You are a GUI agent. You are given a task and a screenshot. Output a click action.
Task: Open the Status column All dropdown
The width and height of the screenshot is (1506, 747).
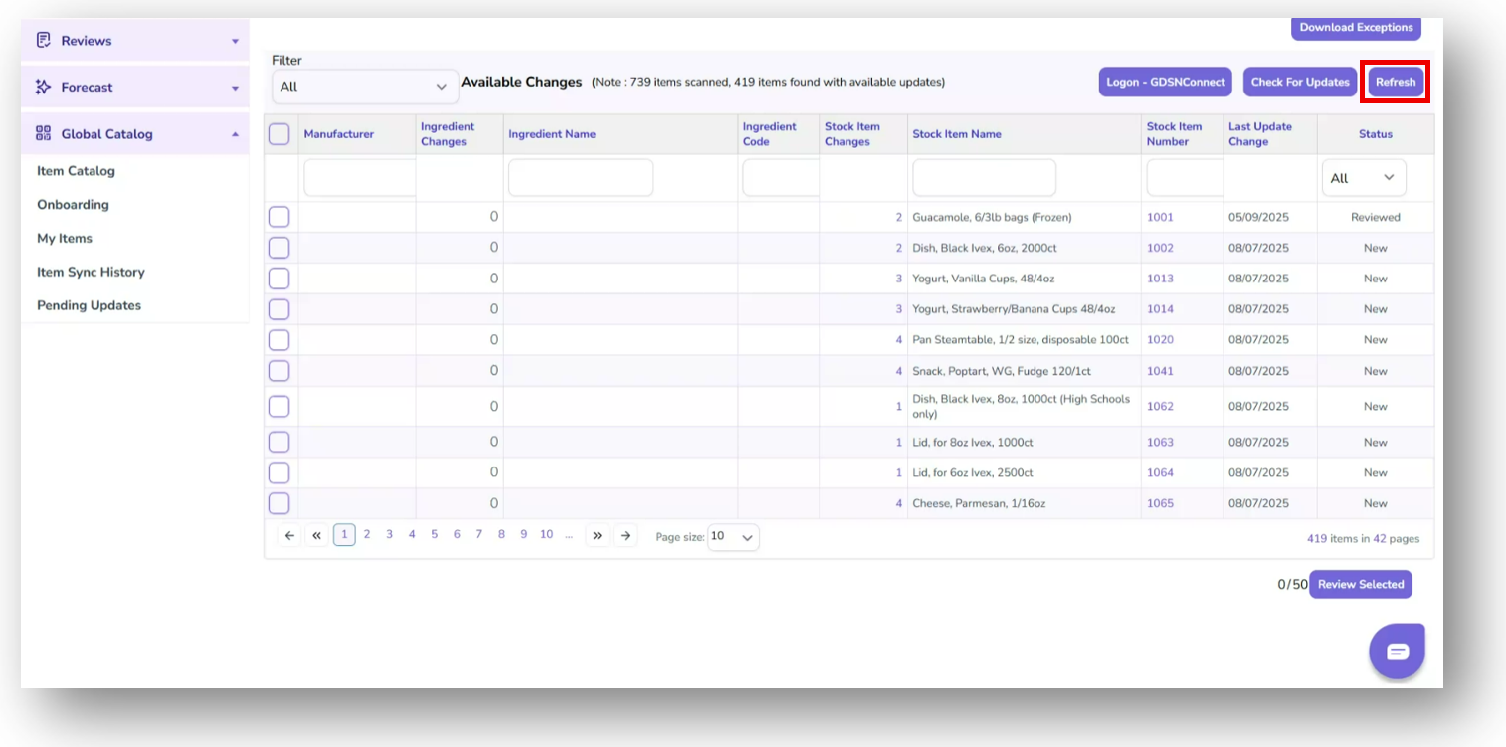[x=1364, y=176]
